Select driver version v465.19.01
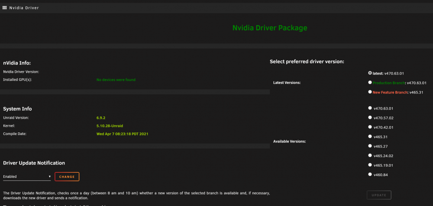This screenshot has height=206, width=433. pyautogui.click(x=370, y=165)
